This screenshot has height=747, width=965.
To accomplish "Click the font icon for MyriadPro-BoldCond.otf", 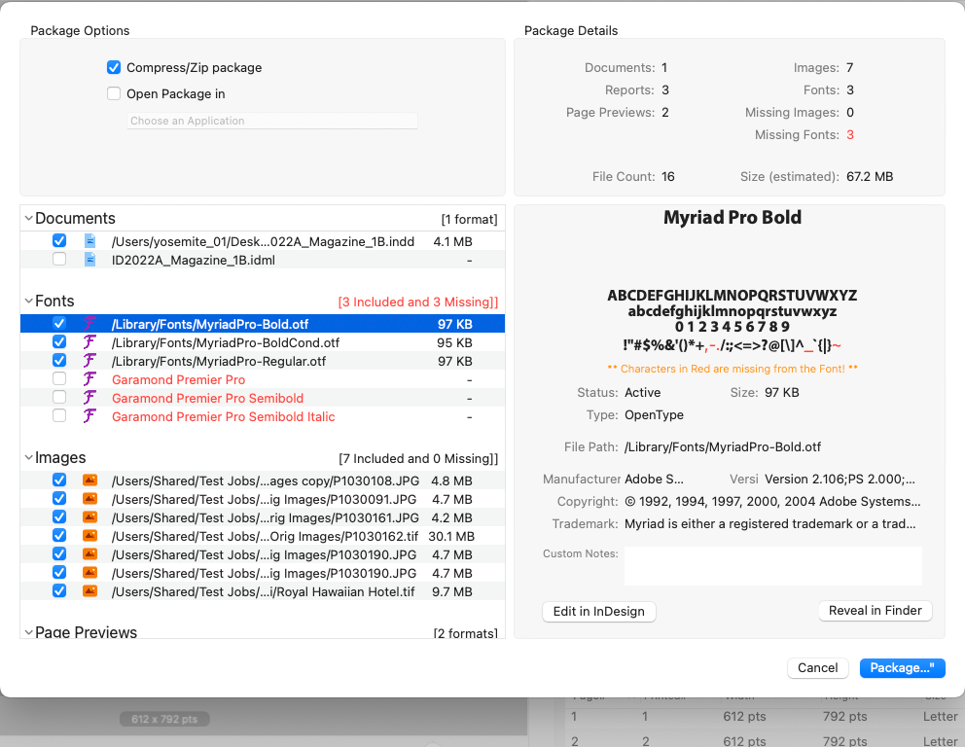I will point(89,342).
